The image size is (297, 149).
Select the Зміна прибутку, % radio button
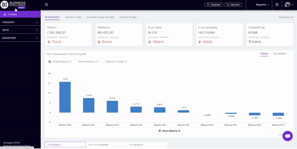[x=76, y=62]
